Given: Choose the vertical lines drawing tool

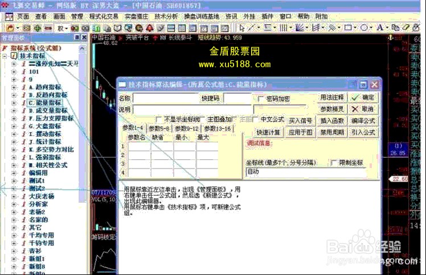Looking at the screenshot, I should [x=283, y=28].
